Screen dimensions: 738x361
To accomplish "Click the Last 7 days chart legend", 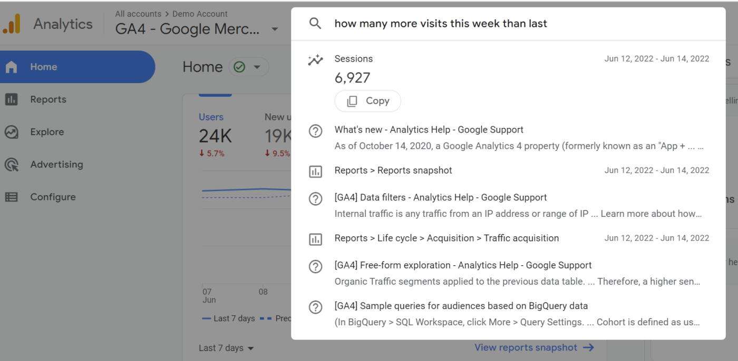I will pyautogui.click(x=228, y=318).
